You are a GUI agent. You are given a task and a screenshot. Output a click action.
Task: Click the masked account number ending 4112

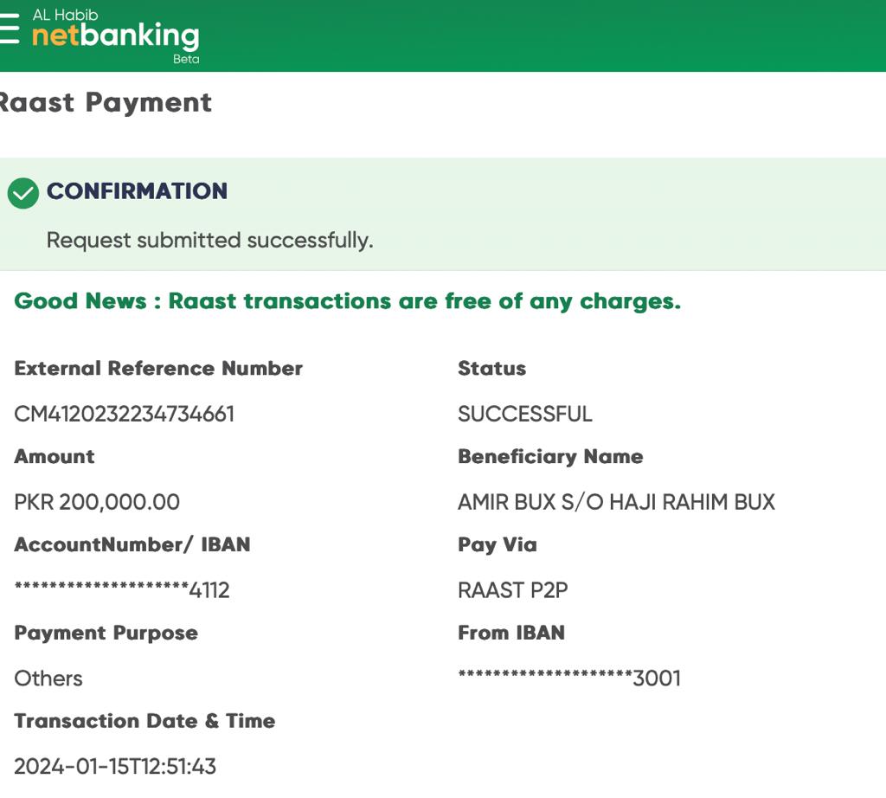(122, 590)
